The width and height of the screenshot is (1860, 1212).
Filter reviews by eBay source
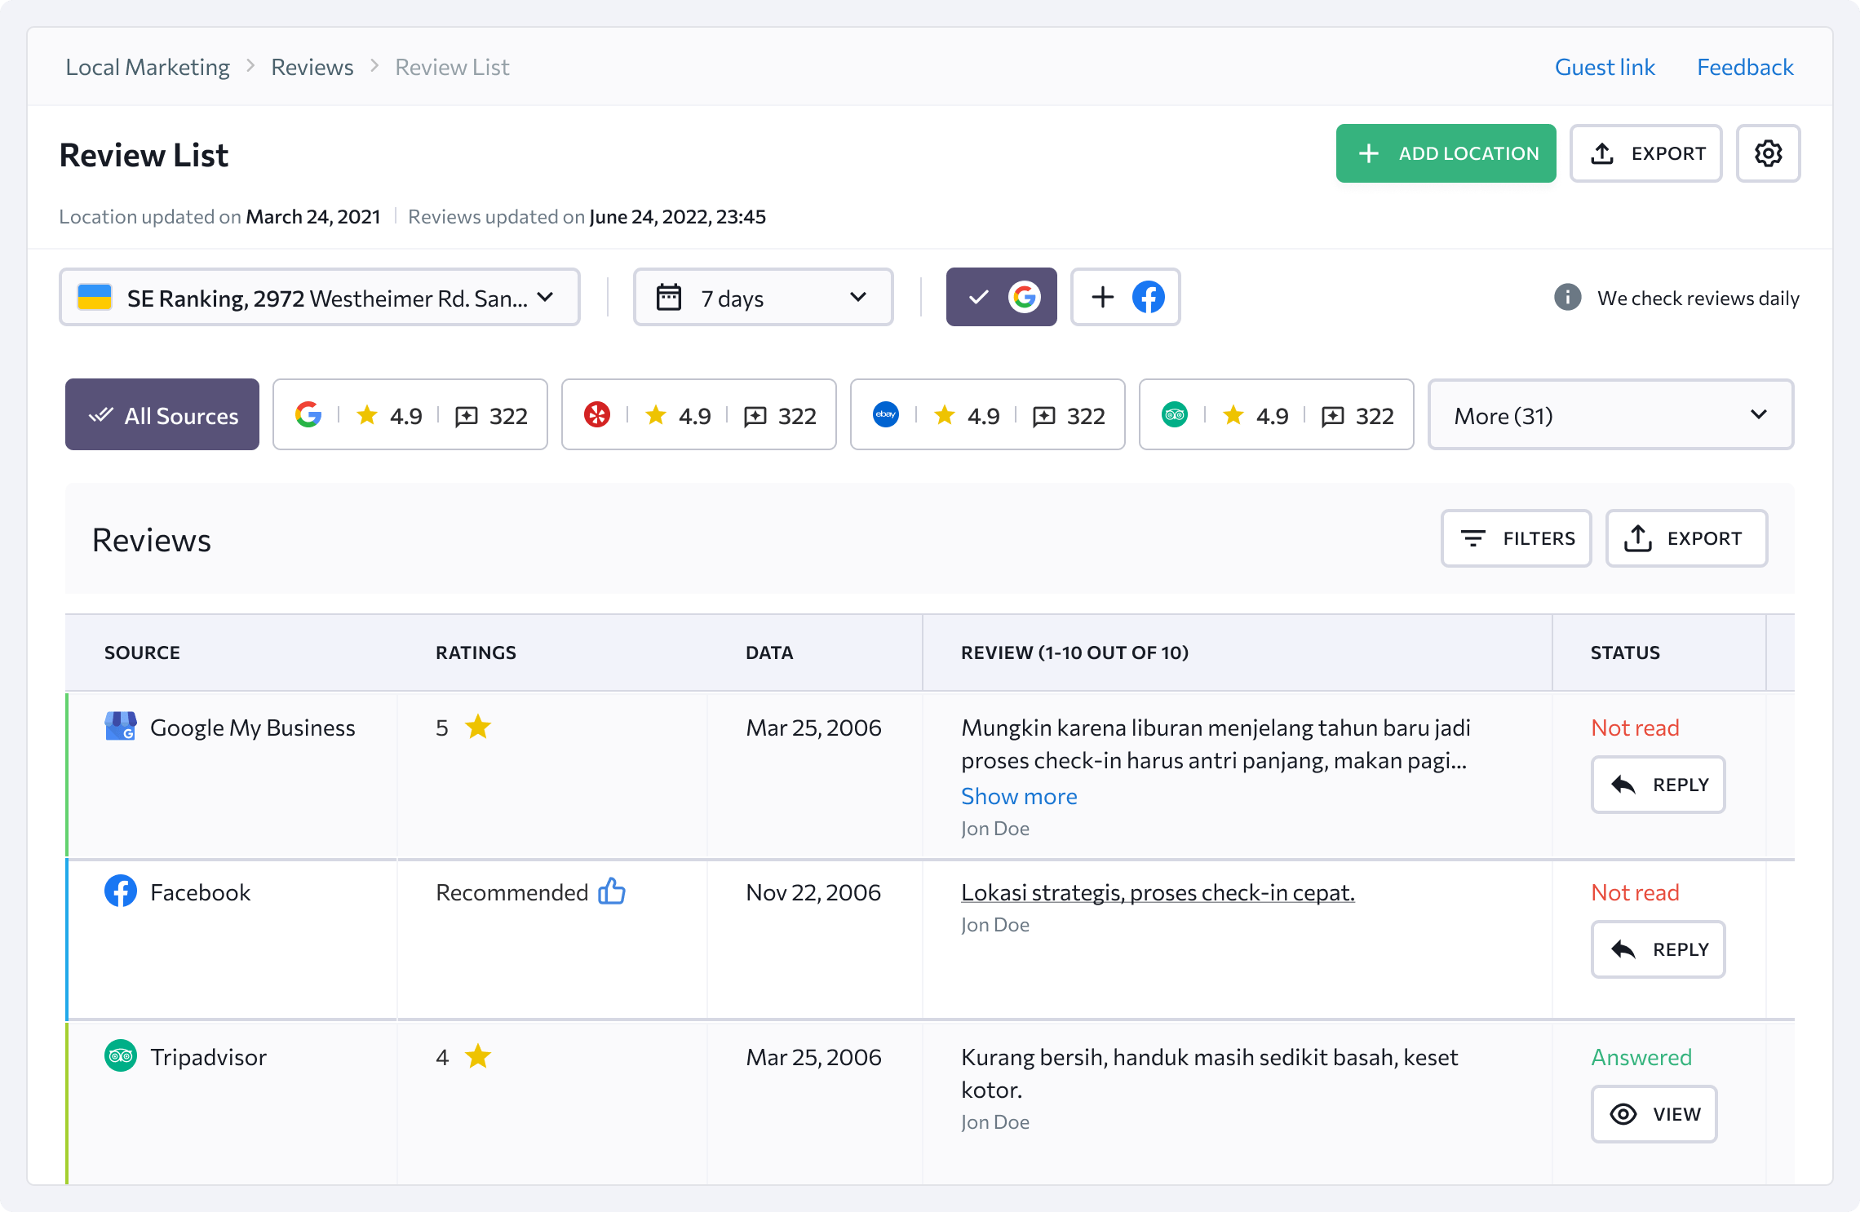[988, 414]
